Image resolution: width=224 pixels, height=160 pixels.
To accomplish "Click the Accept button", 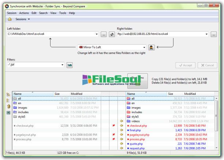I will tap(185, 65).
